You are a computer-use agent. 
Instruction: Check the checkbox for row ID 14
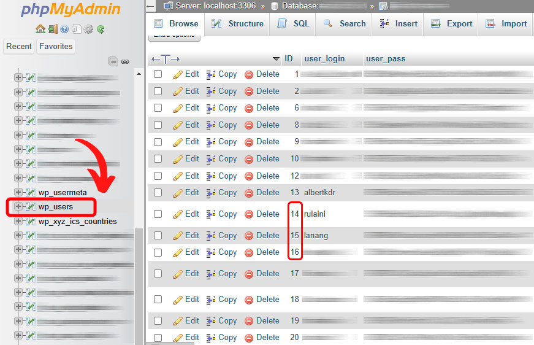(158, 214)
